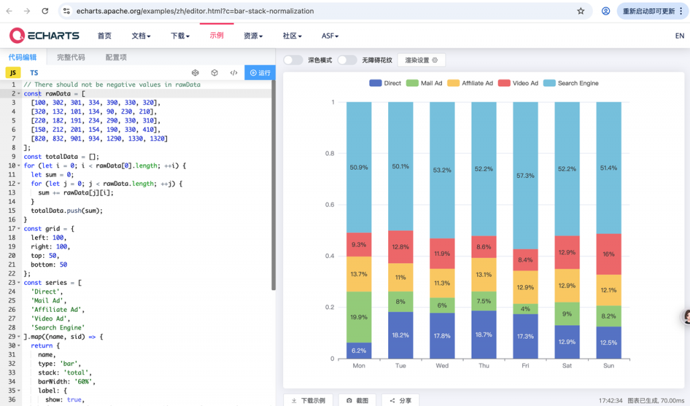Place cursor on line 1 comment
690x406 pixels.
[112, 84]
